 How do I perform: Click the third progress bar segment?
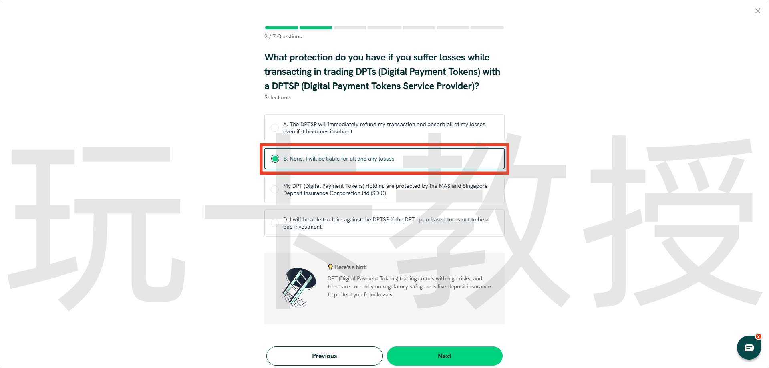(350, 28)
